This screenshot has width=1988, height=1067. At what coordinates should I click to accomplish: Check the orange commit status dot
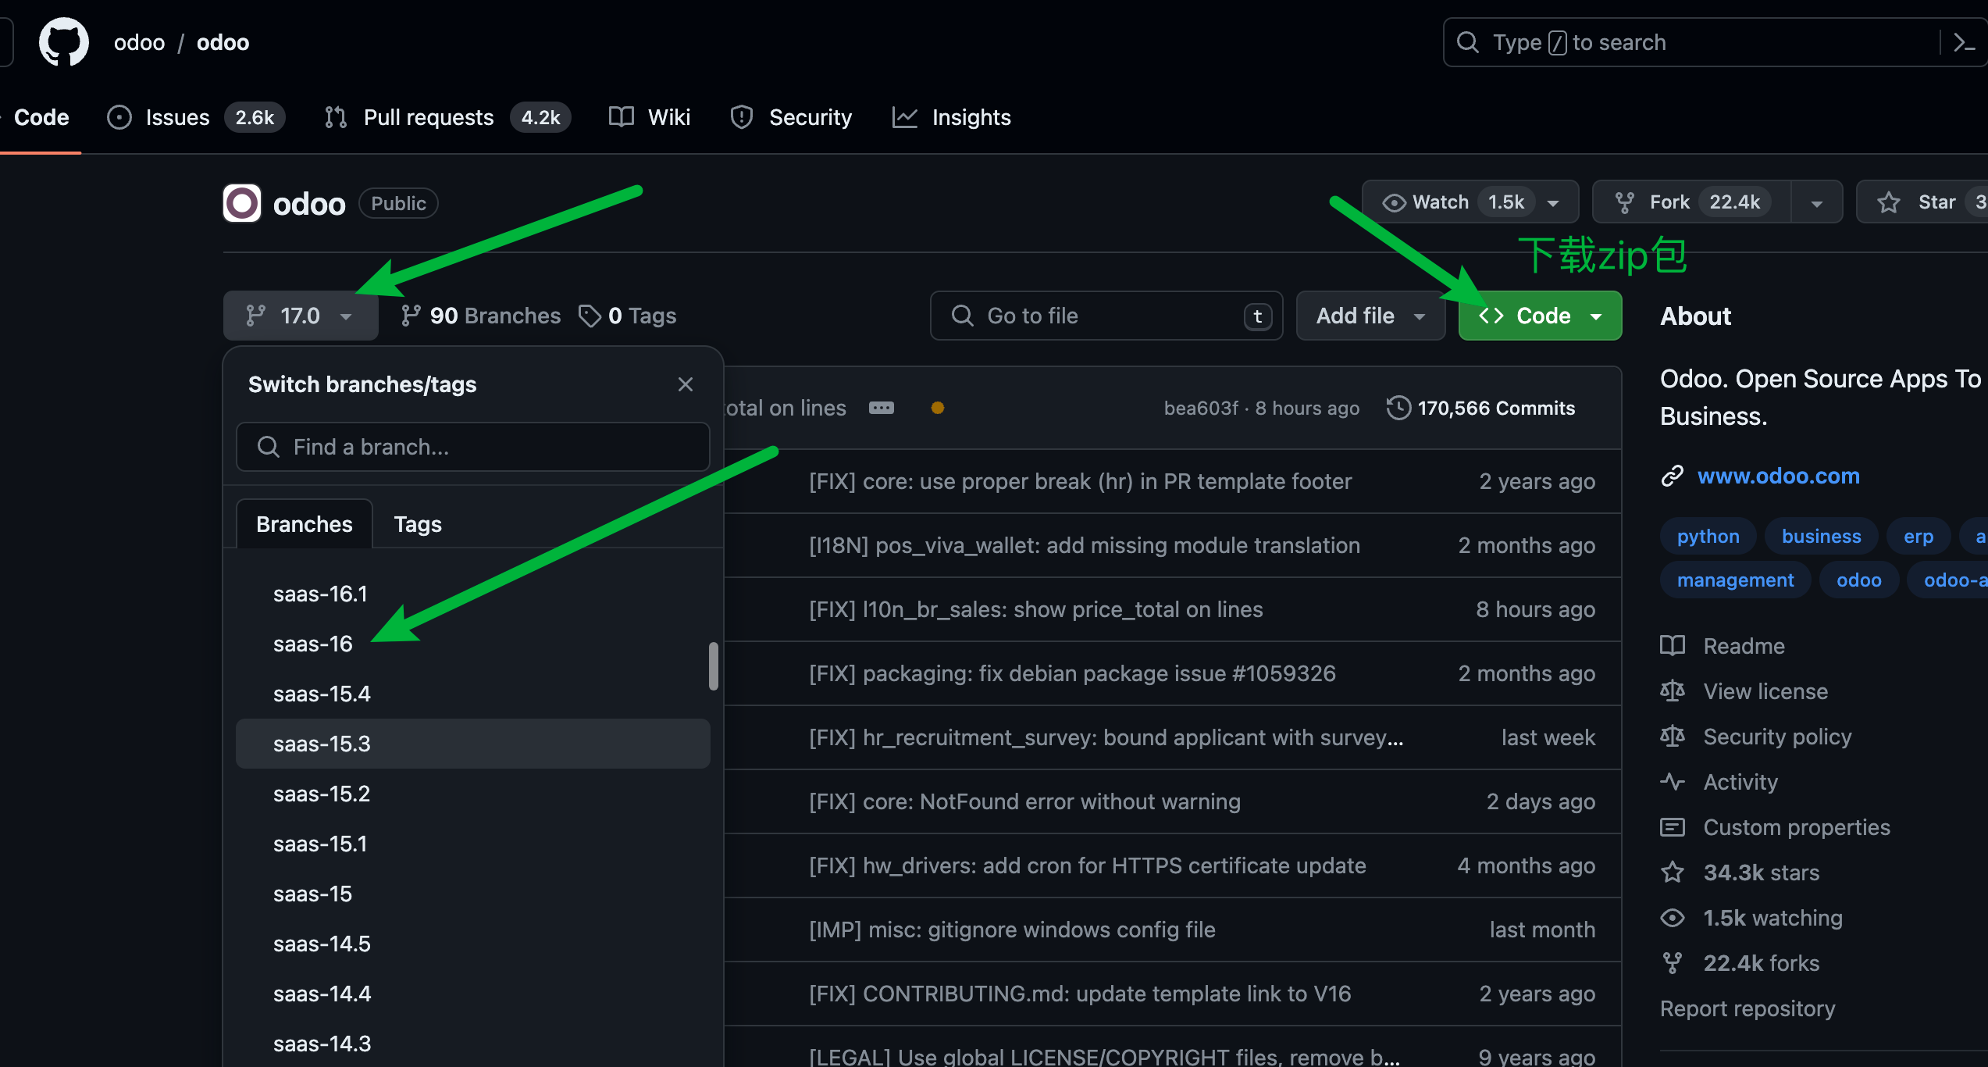point(938,408)
